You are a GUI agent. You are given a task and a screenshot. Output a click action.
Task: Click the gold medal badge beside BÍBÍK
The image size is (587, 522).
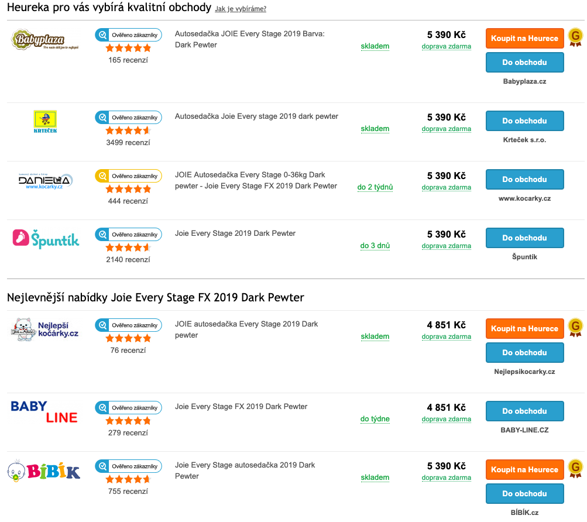575,468
